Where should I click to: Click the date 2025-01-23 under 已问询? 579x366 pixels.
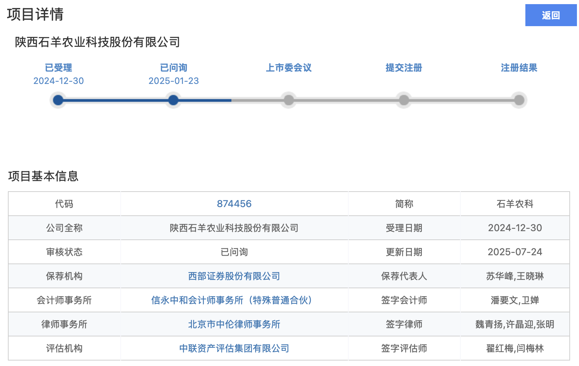coord(173,81)
